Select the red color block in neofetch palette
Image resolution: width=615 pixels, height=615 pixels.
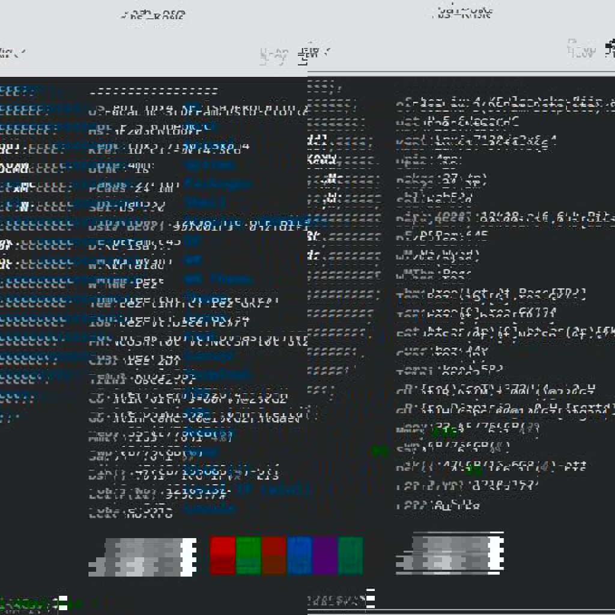click(x=222, y=556)
